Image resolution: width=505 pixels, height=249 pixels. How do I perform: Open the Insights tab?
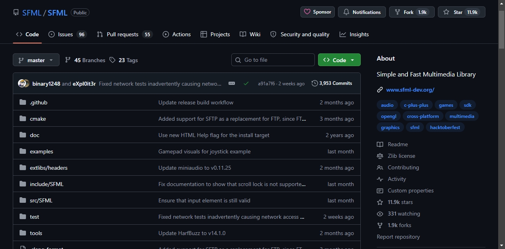tap(354, 34)
